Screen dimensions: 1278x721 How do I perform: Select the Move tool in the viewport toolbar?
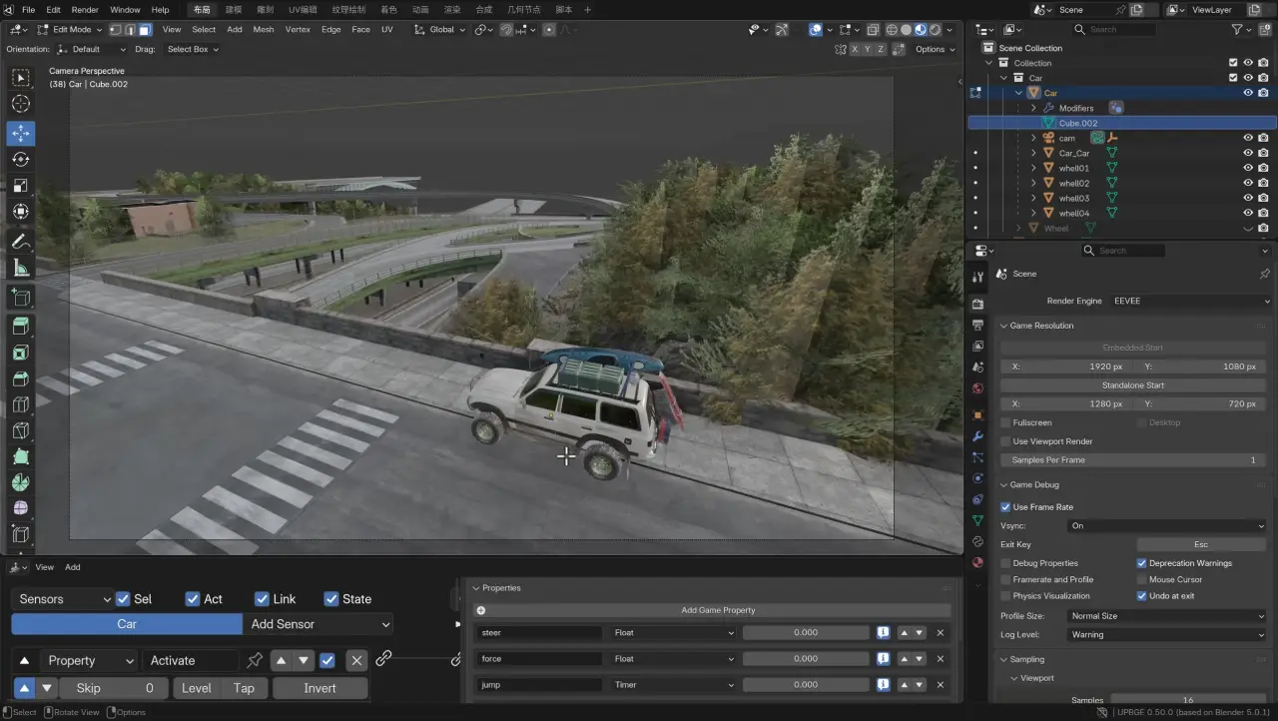coord(20,133)
